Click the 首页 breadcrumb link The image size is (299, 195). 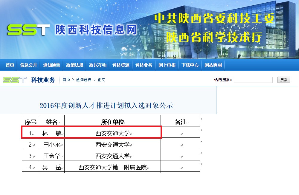(66, 80)
